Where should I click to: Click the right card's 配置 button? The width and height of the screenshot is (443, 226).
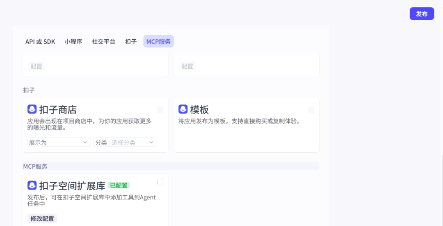point(187,66)
